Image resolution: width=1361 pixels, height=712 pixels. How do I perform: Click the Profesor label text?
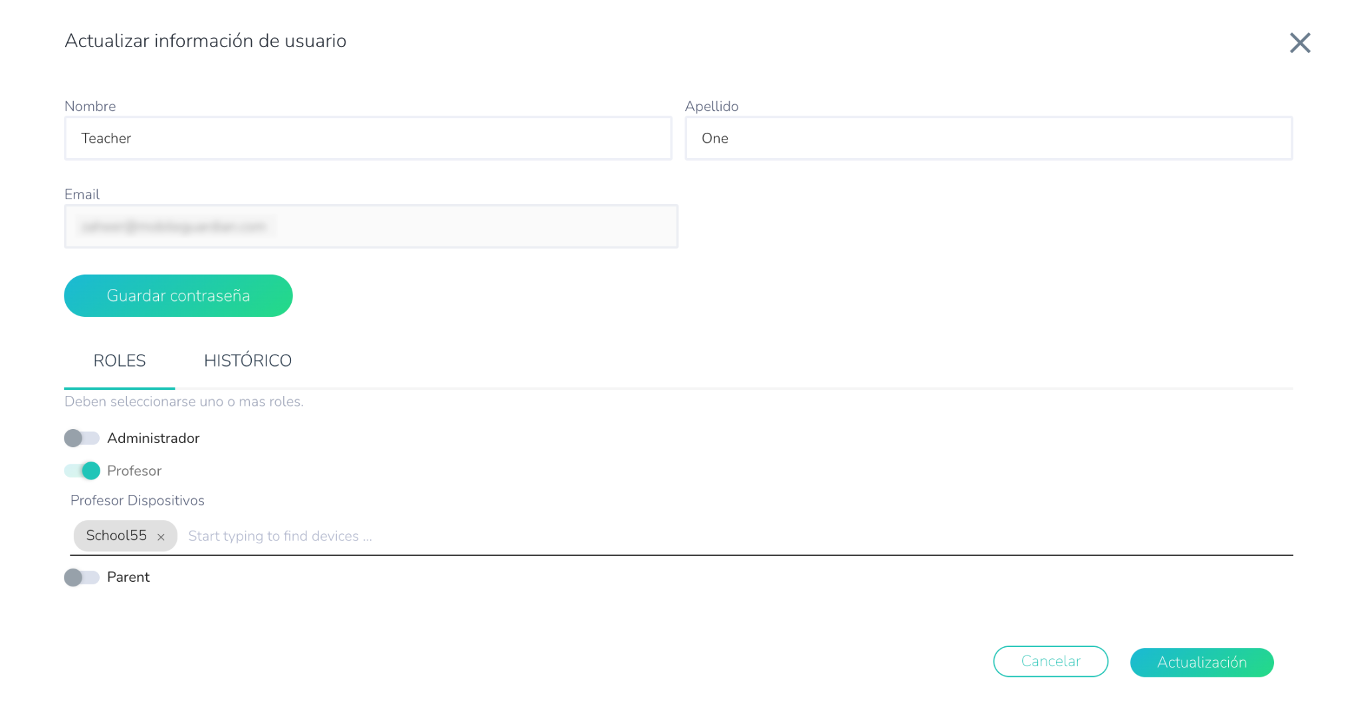pyautogui.click(x=134, y=471)
